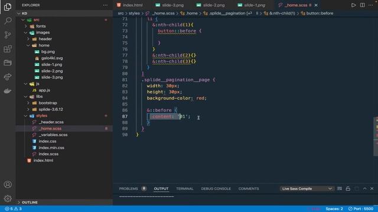Open _header.scss file
The image size is (378, 212).
tap(51, 122)
